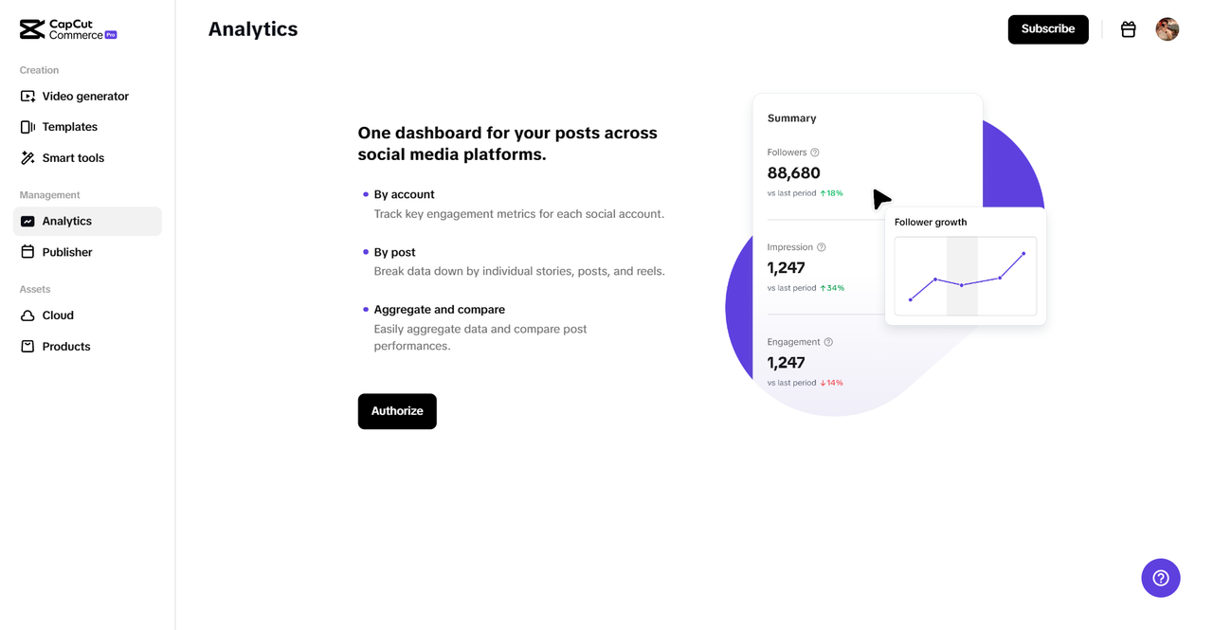Screen dimensions: 1213x630
Task: Click the Smart tools wand icon
Action: pos(27,158)
